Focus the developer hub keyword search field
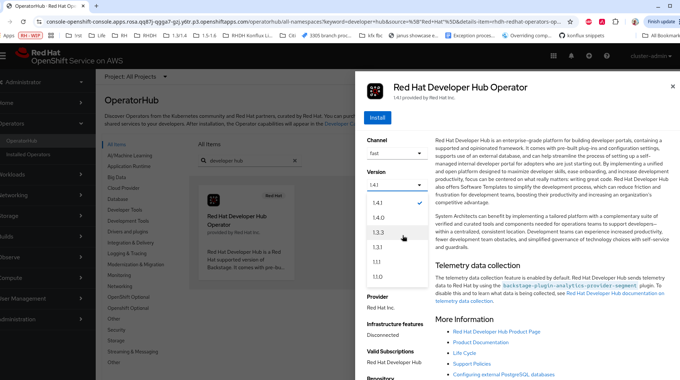Image resolution: width=680 pixels, height=380 pixels. (250, 161)
